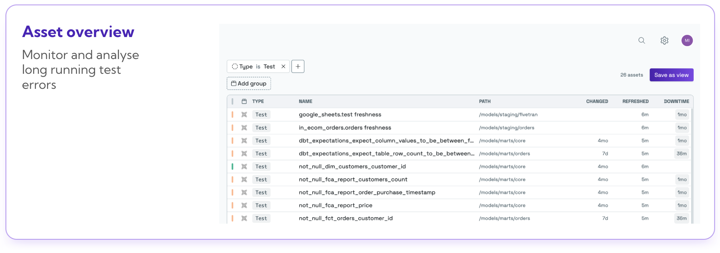Click 1mo downtime badge in in_ecom_orders.orders row

[x=682, y=128]
